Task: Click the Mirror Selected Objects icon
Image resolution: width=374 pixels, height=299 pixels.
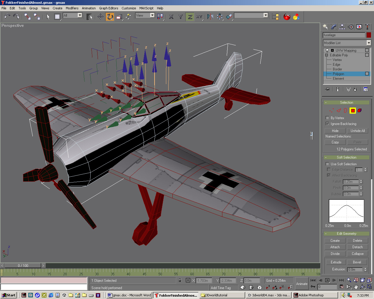Action: pyautogui.click(x=210, y=17)
